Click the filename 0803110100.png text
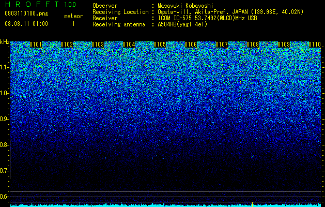325x207 pixels. (26, 13)
